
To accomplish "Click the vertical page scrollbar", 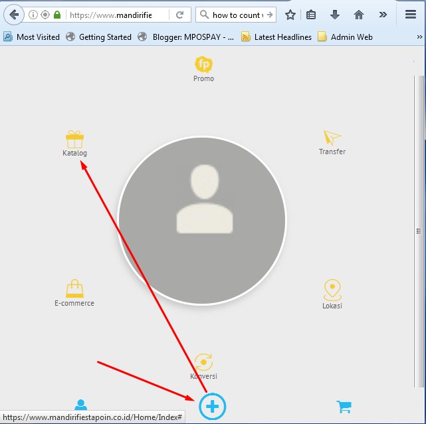I will (x=419, y=231).
